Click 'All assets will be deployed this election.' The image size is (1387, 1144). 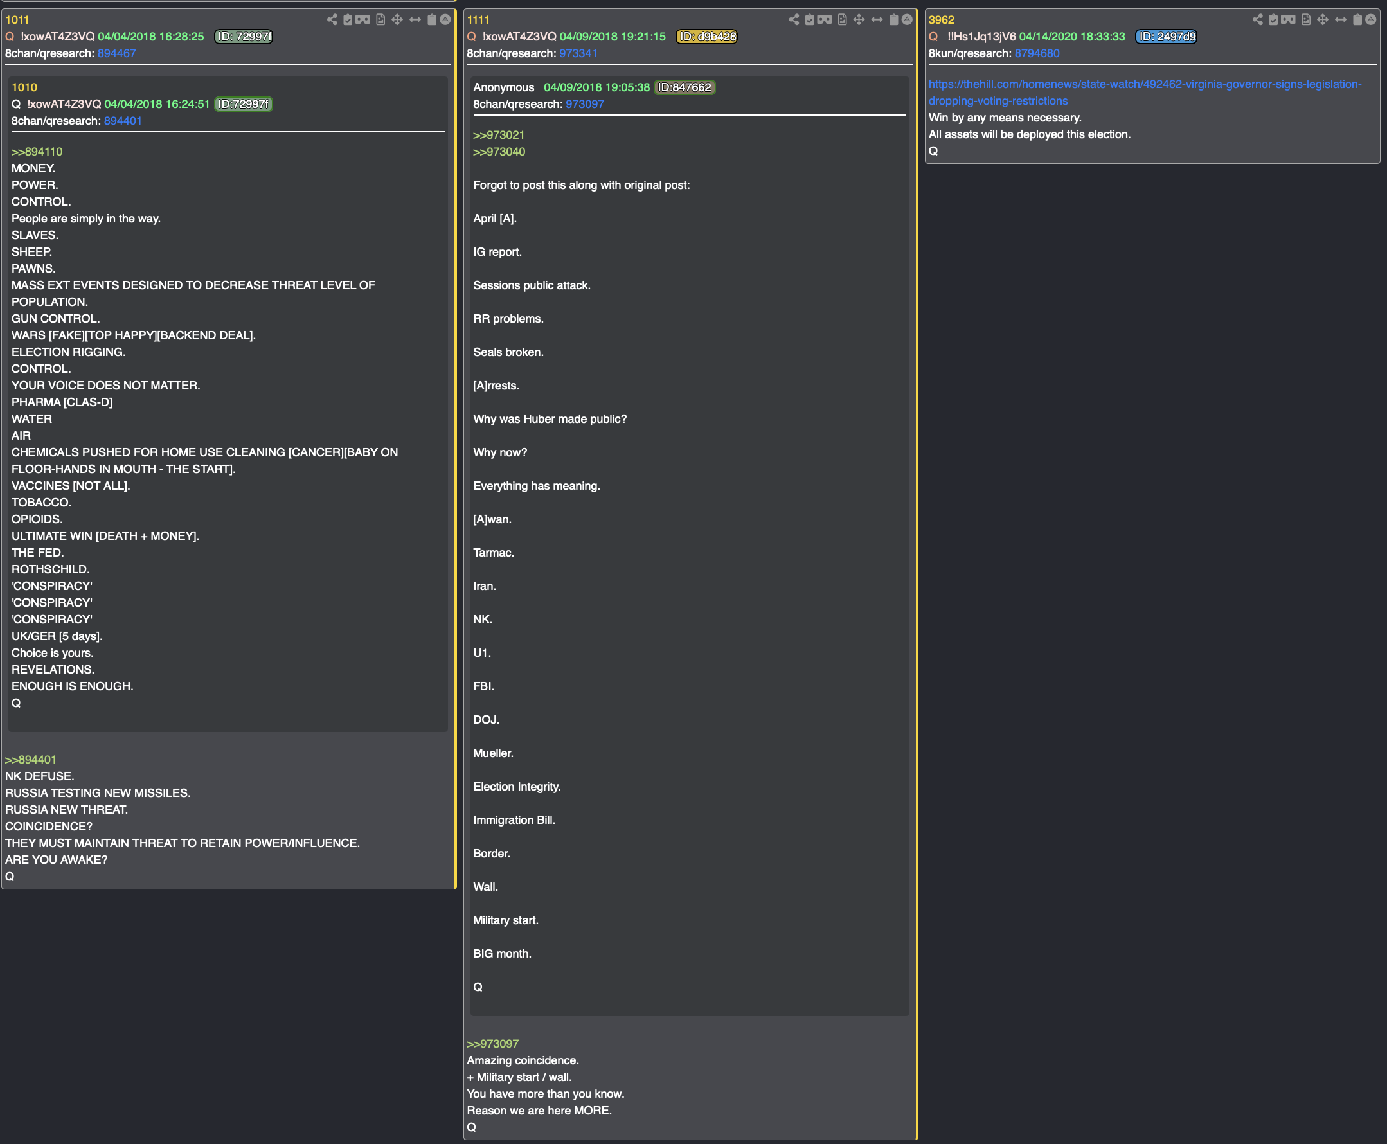[x=1029, y=134]
